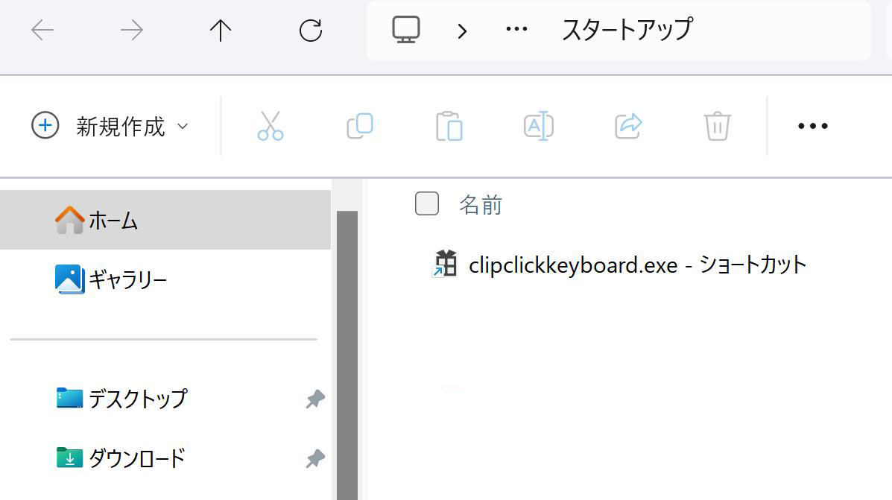
Task: Click the Share toolbar icon
Action: pyautogui.click(x=628, y=126)
